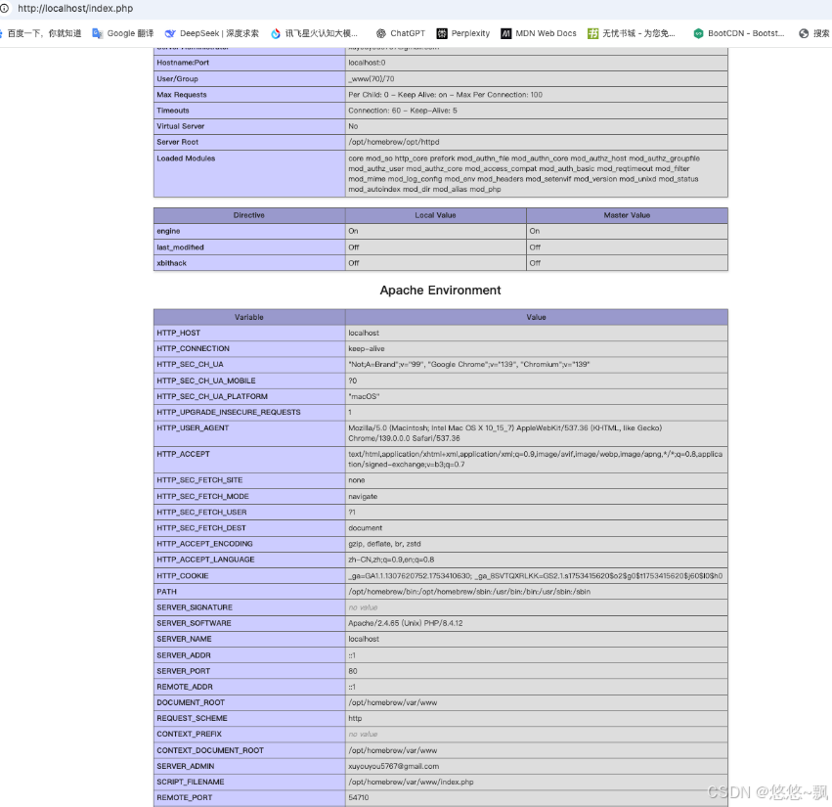Screen dimensions: 832x807
Task: Select the SERVER_ADMIN variable
Action: point(186,766)
